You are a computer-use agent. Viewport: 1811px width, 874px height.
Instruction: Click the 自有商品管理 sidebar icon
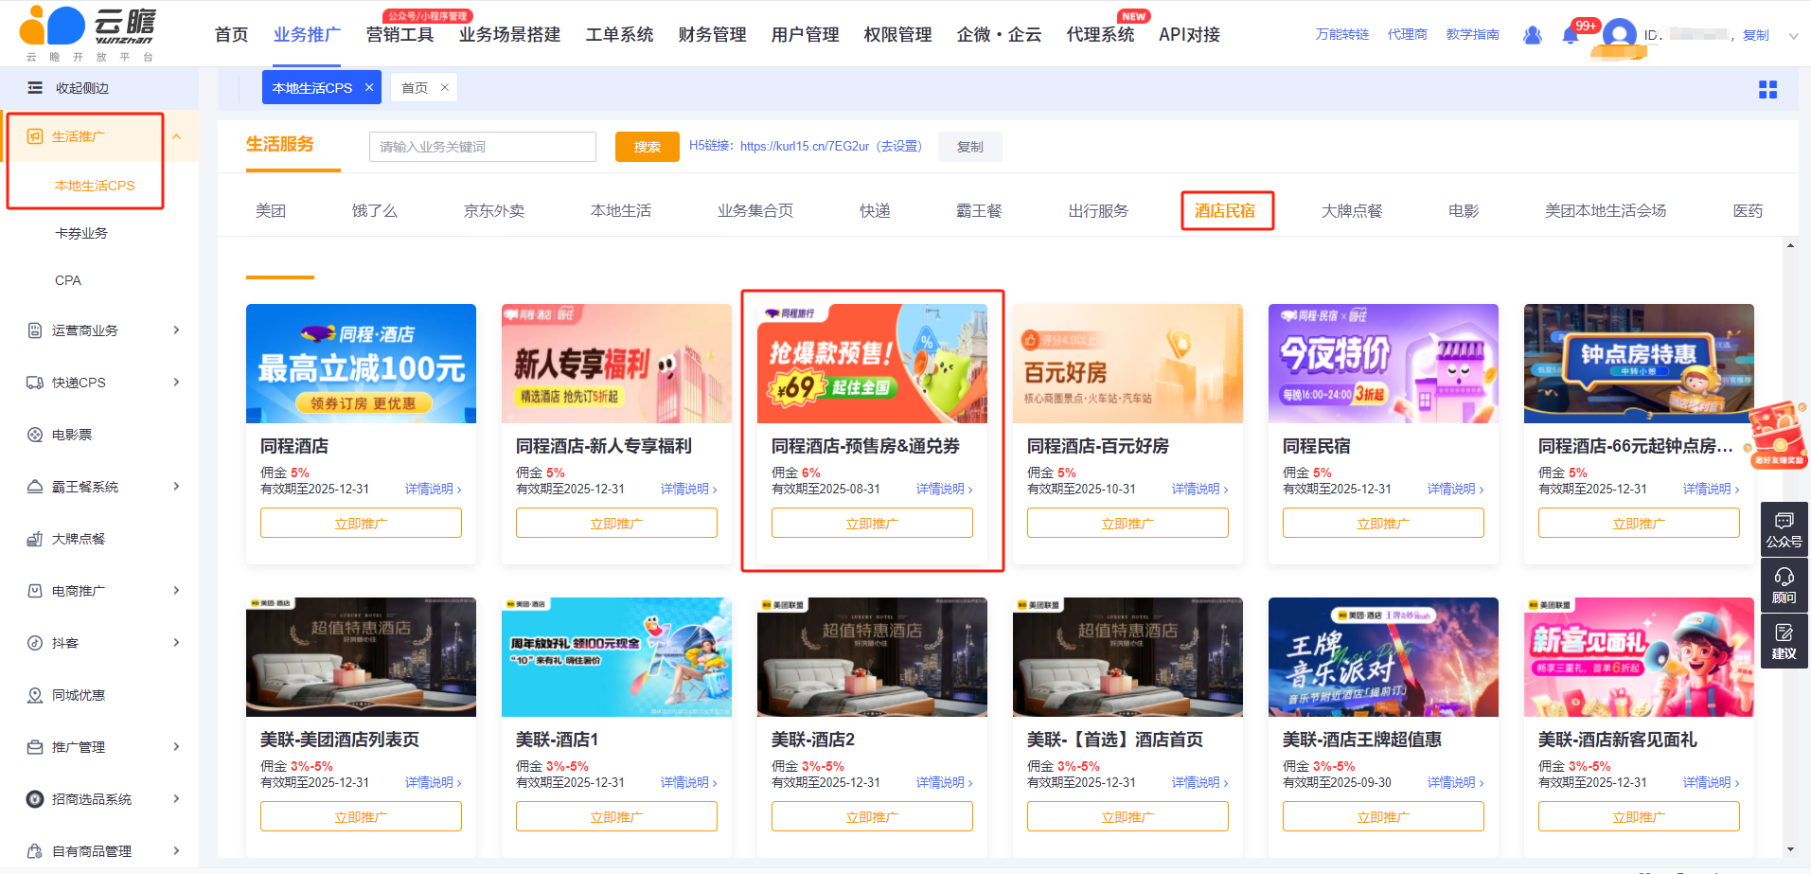(35, 851)
